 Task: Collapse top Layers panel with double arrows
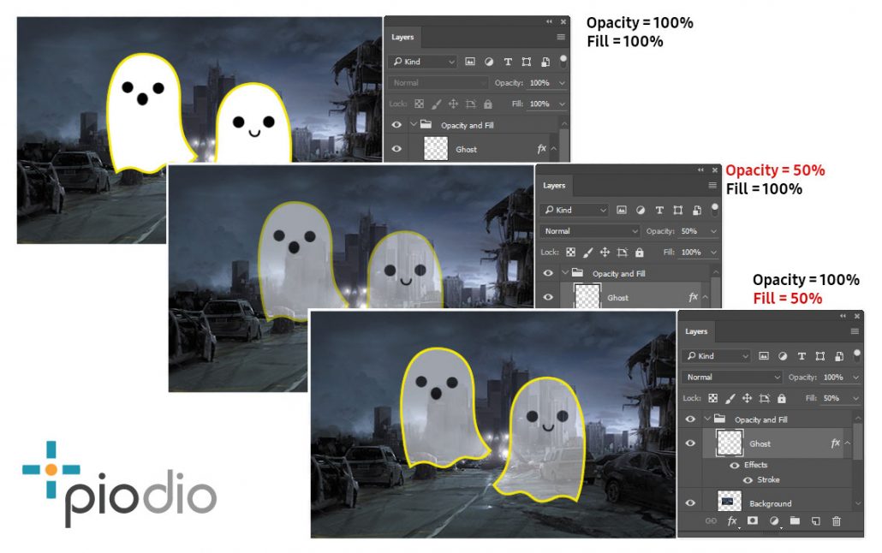[549, 21]
